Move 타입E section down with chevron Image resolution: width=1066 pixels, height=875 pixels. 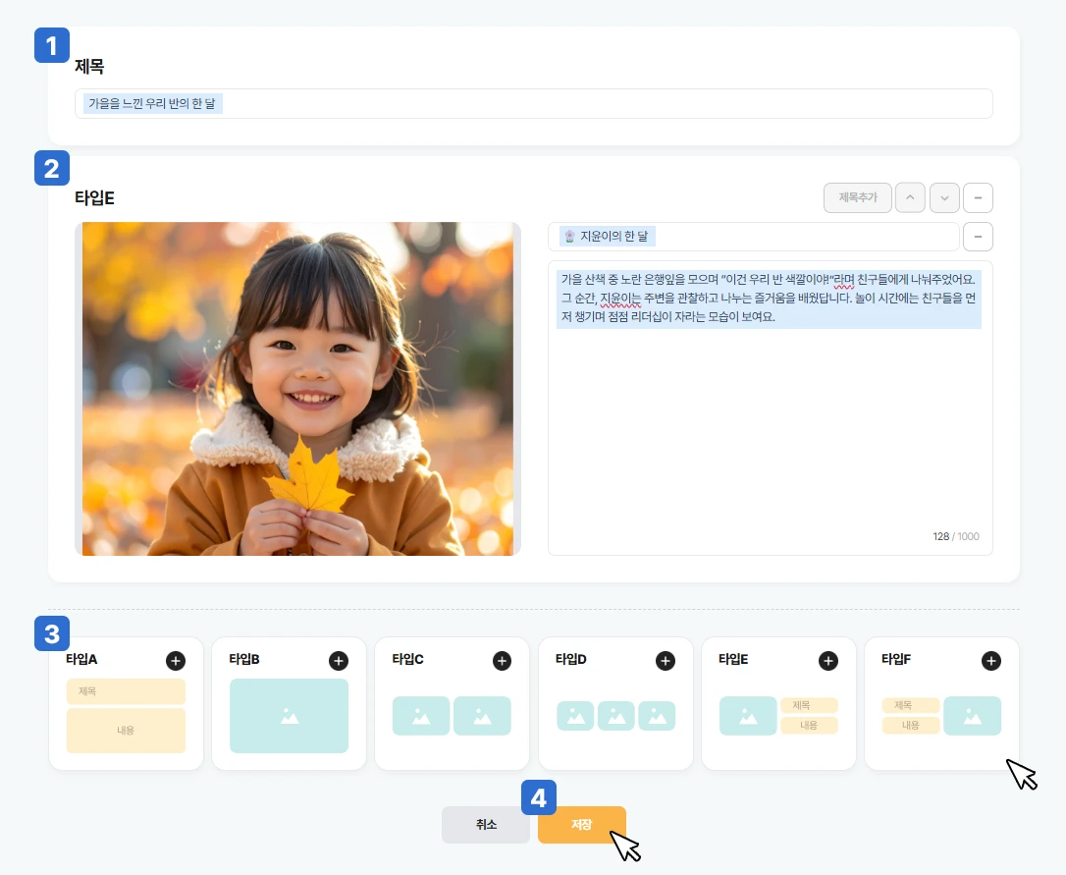[944, 198]
